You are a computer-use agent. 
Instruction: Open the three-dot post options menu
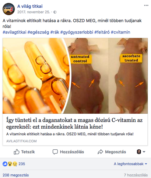146,6
